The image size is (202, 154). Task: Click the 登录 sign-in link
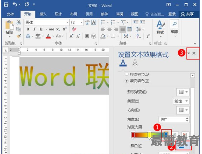[x=172, y=14]
